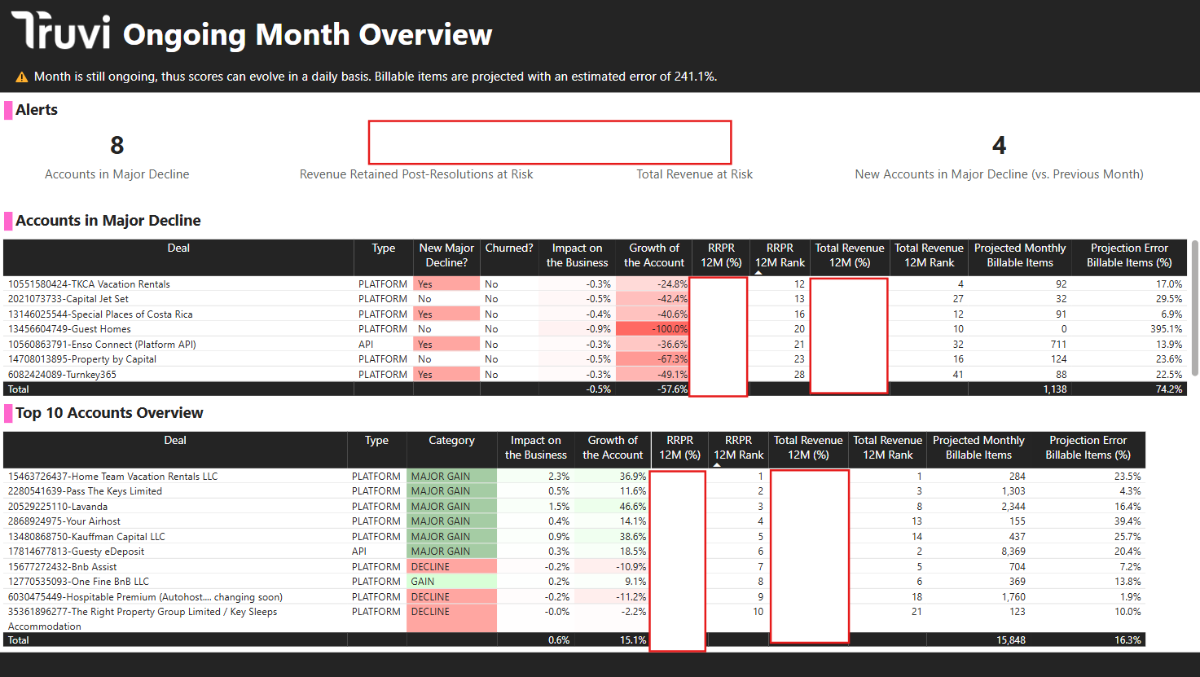This screenshot has height=677, width=1200.
Task: Click pink marker beside Top 10 Accounts Overview heading
Action: coord(8,413)
